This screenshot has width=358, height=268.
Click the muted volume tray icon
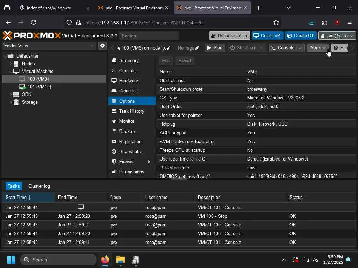[315, 260]
